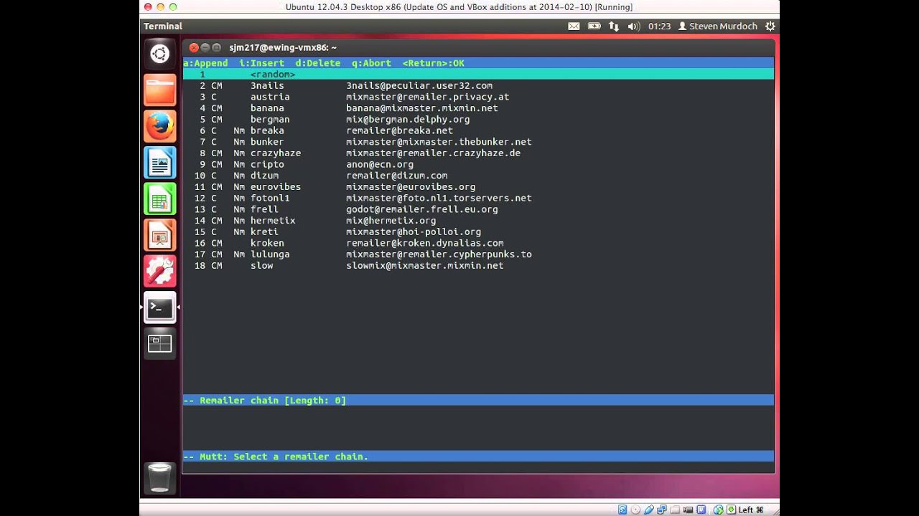919x516 pixels.
Task: Click the VirtualBox USB devices icon
Action: pos(649,510)
